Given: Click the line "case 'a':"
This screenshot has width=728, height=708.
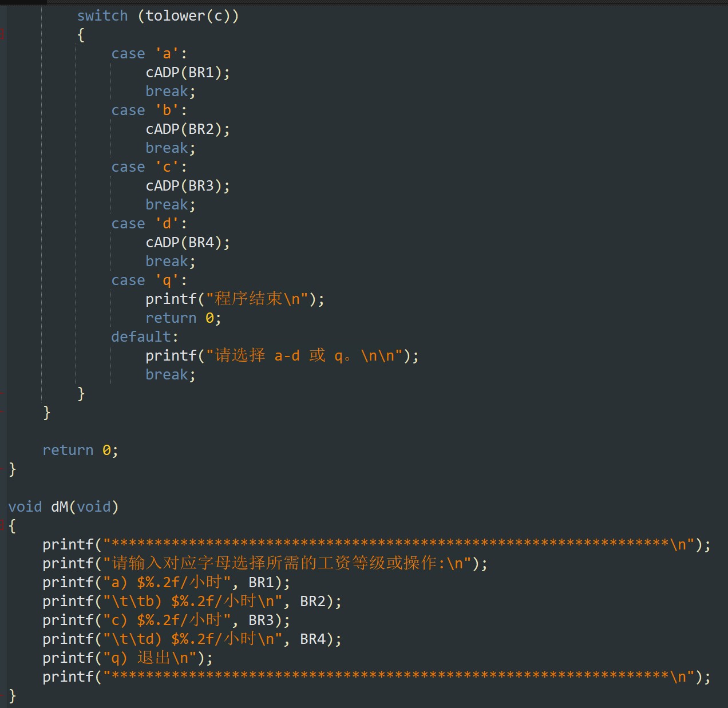Looking at the screenshot, I should pos(149,54).
